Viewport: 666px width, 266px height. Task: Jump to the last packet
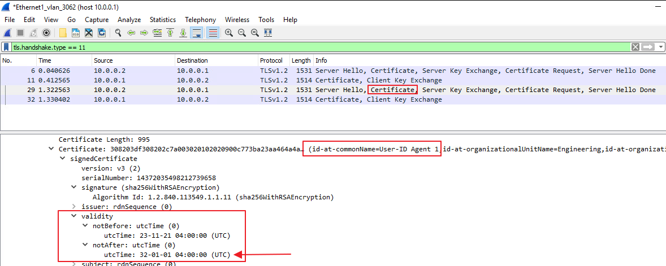tap(183, 33)
